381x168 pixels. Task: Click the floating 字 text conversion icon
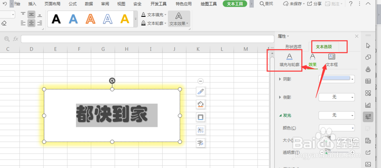[200, 143]
